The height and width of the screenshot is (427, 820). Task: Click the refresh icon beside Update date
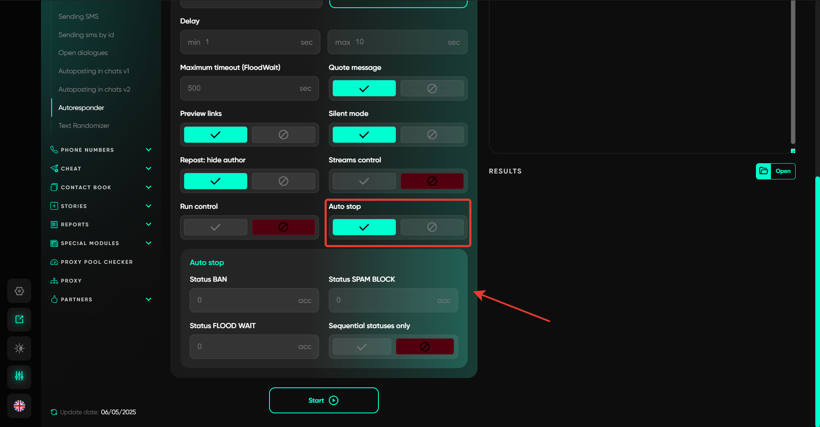coord(54,412)
